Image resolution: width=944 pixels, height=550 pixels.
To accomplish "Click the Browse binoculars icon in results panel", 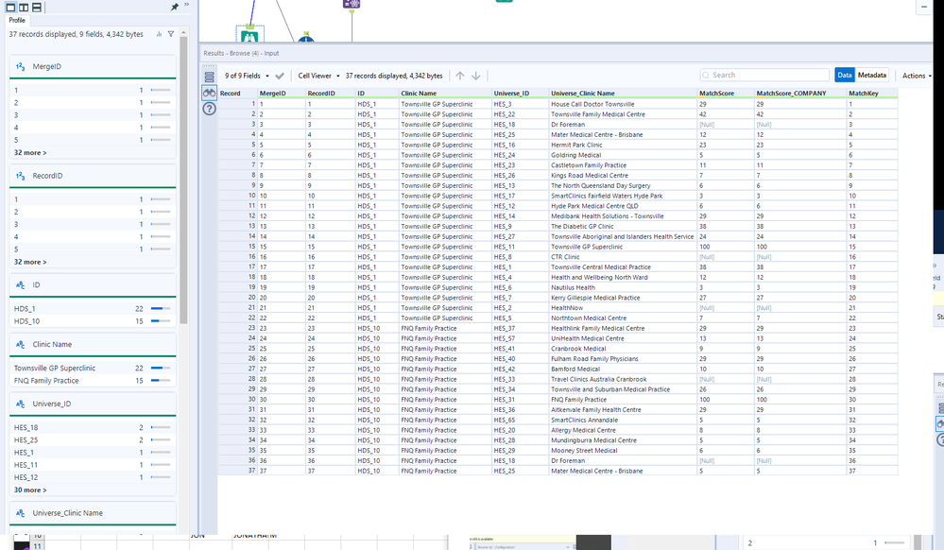I will [209, 93].
